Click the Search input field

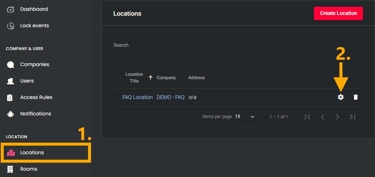pos(216,45)
